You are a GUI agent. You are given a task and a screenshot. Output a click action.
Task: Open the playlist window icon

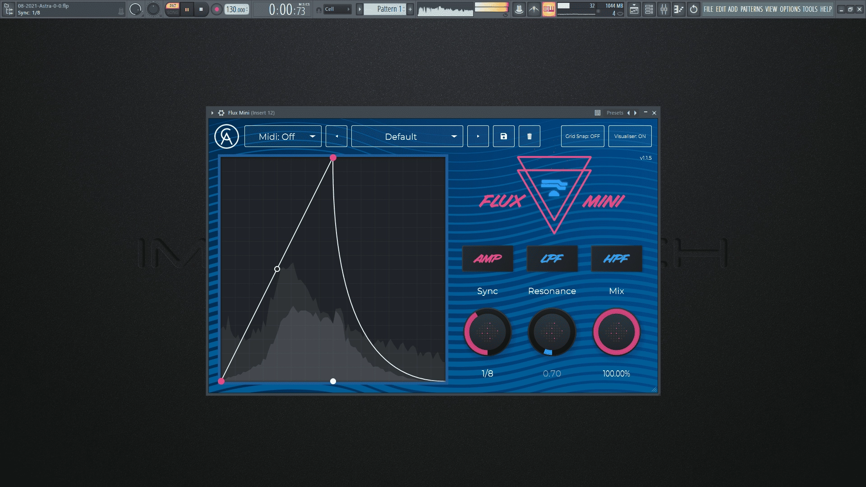point(634,9)
